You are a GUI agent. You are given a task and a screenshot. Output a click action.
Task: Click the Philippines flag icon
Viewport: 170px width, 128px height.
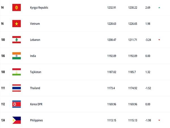[x=16, y=120]
